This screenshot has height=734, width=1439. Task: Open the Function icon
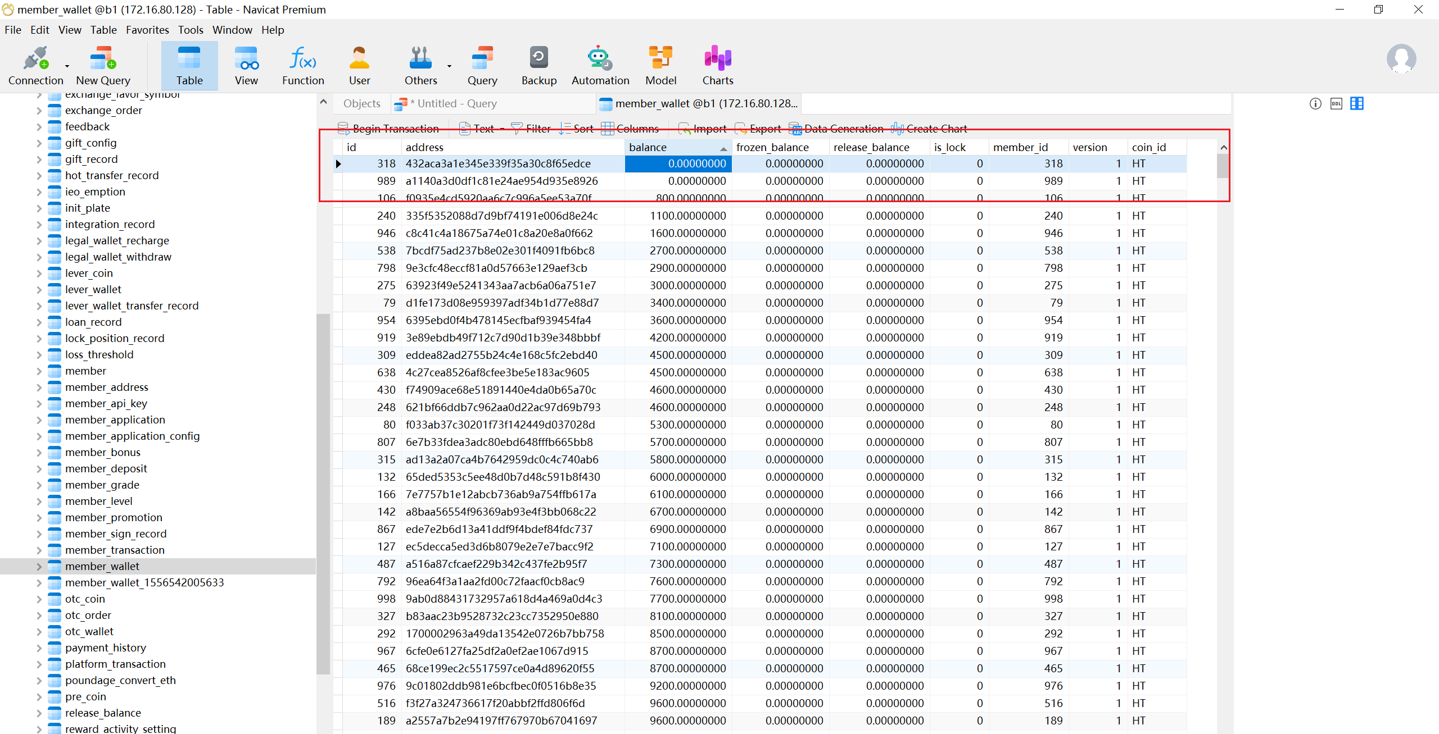(x=303, y=66)
